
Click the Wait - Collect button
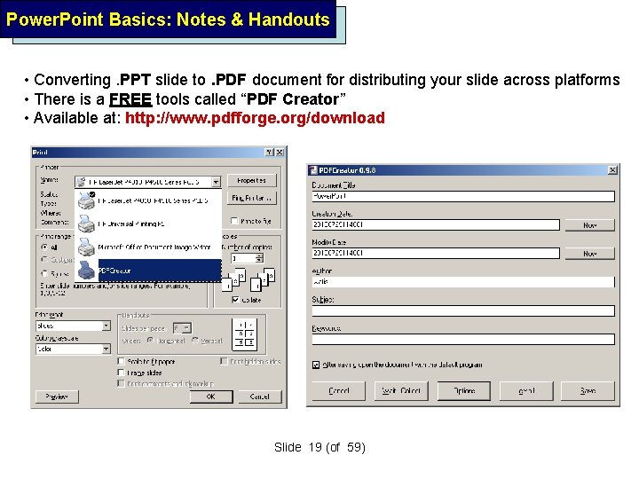[401, 390]
